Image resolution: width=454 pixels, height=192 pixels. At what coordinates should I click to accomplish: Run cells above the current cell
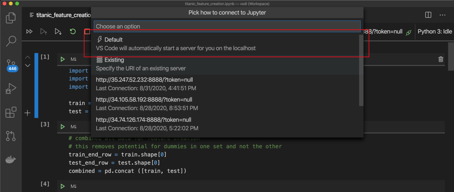44,31
